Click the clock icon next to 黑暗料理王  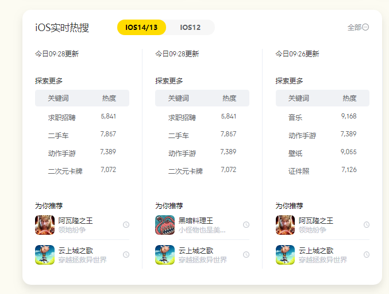tap(246, 225)
